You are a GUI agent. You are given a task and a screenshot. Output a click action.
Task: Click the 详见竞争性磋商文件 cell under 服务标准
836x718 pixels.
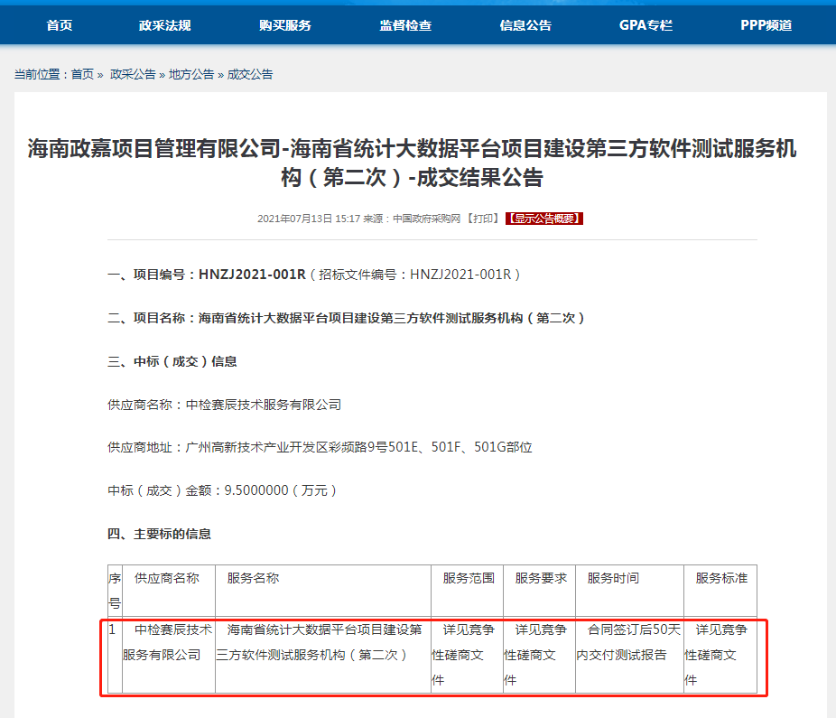(x=720, y=656)
